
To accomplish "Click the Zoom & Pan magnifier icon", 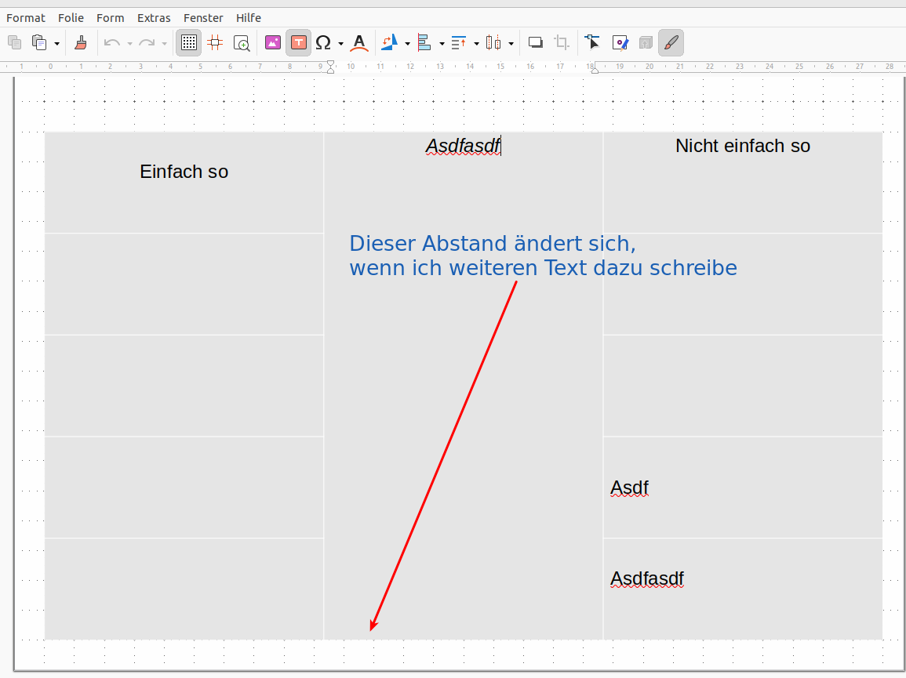I will point(242,43).
